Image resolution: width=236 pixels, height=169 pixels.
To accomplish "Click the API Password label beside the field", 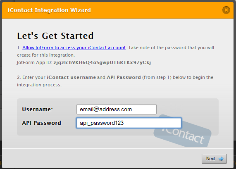I will coord(42,123).
